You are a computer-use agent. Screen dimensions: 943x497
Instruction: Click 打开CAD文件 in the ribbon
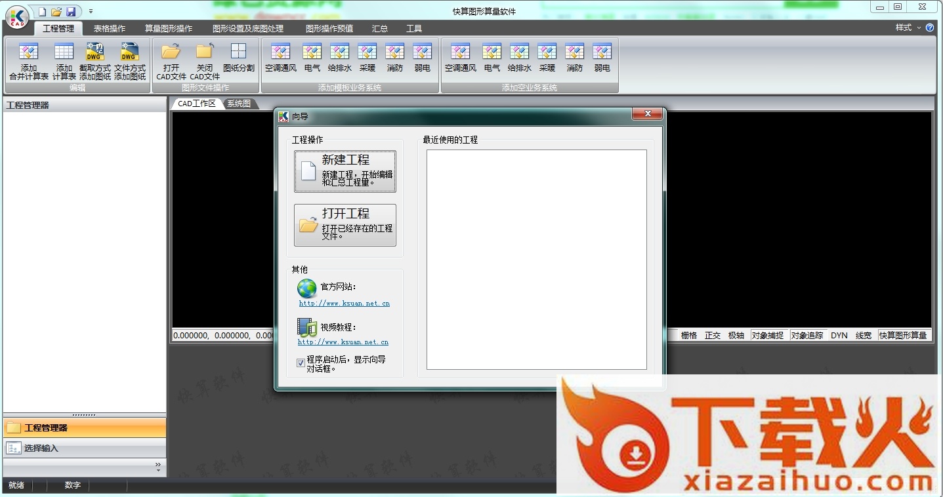[171, 62]
